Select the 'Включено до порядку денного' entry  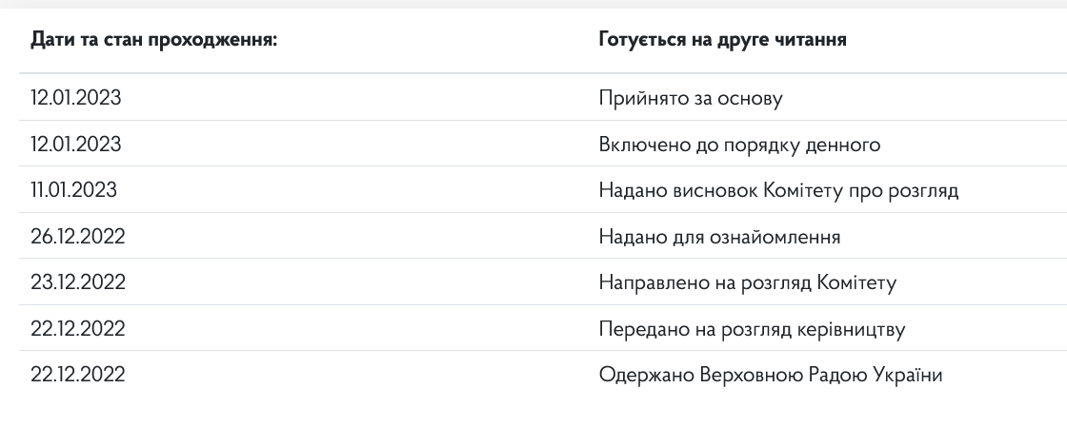(739, 146)
